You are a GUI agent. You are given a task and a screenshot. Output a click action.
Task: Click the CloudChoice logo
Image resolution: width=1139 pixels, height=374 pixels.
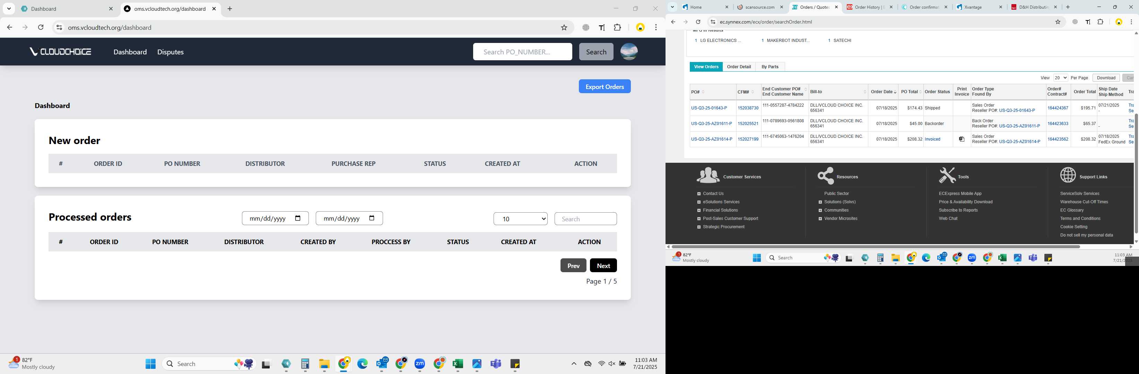tap(60, 52)
